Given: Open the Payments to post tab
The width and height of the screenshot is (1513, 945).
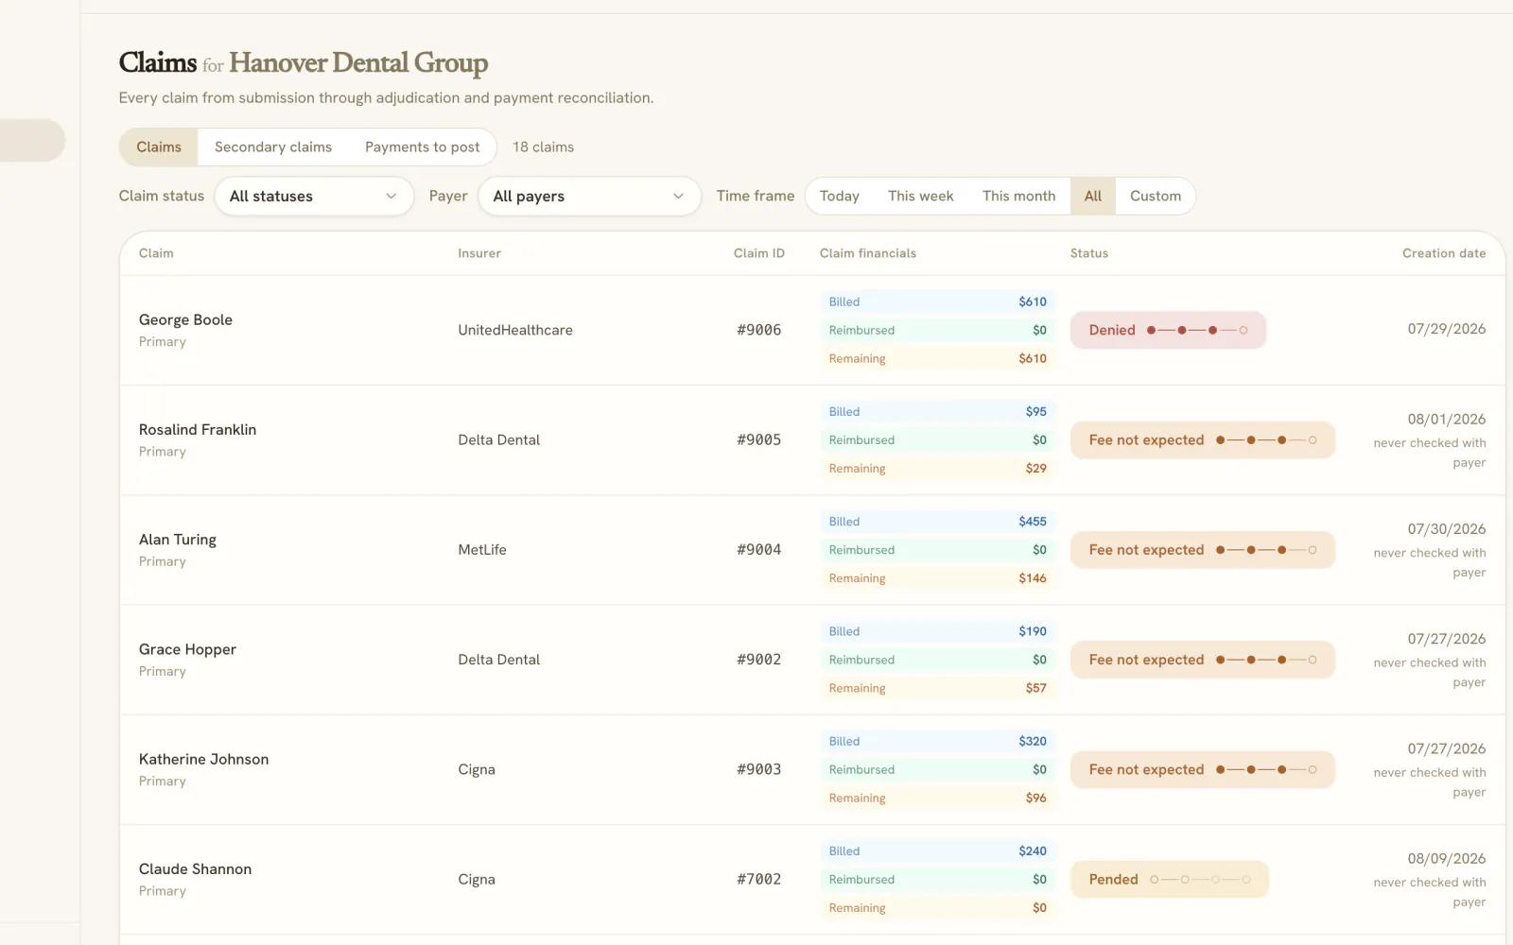Looking at the screenshot, I should coord(422,147).
